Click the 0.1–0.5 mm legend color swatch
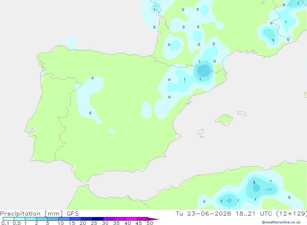307x225 pixels. tap(8, 219)
